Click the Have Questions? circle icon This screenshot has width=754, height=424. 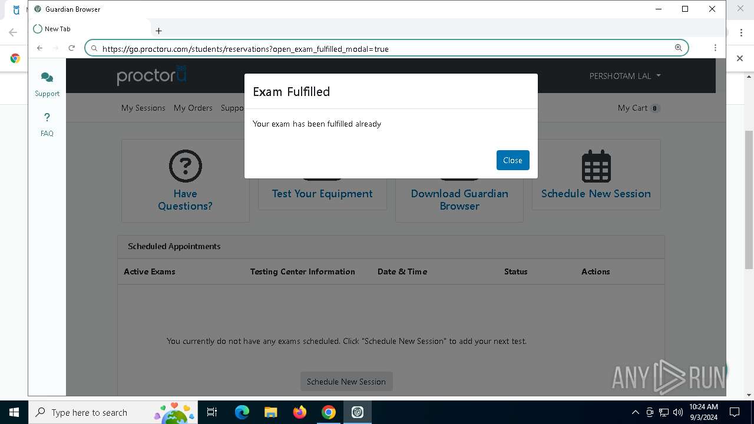coord(185,166)
